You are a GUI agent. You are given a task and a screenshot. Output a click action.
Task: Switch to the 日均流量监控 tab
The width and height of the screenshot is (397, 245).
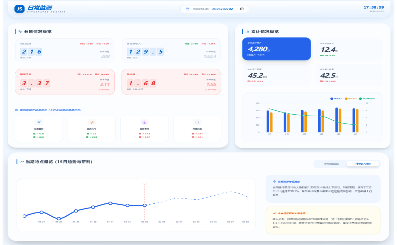coord(330,164)
